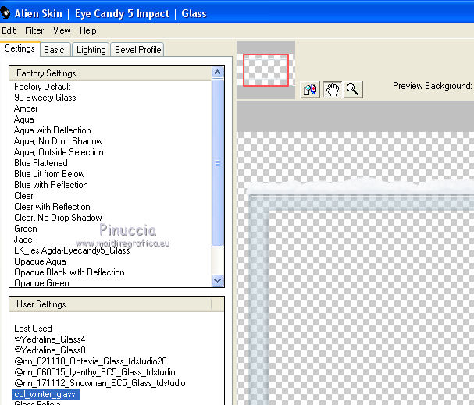Select the magnifier zoom tool

(x=352, y=90)
